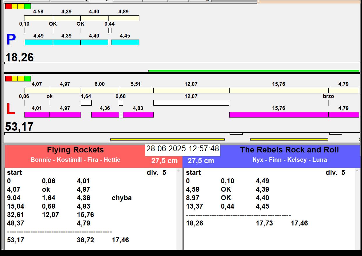This screenshot has height=256, width=362.
Task: Select the white 12,07 changeover box in lane L
Action: coord(191,103)
